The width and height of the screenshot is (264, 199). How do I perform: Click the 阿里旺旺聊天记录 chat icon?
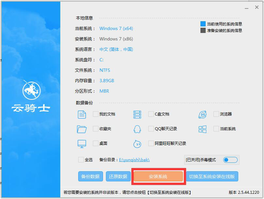(137, 143)
